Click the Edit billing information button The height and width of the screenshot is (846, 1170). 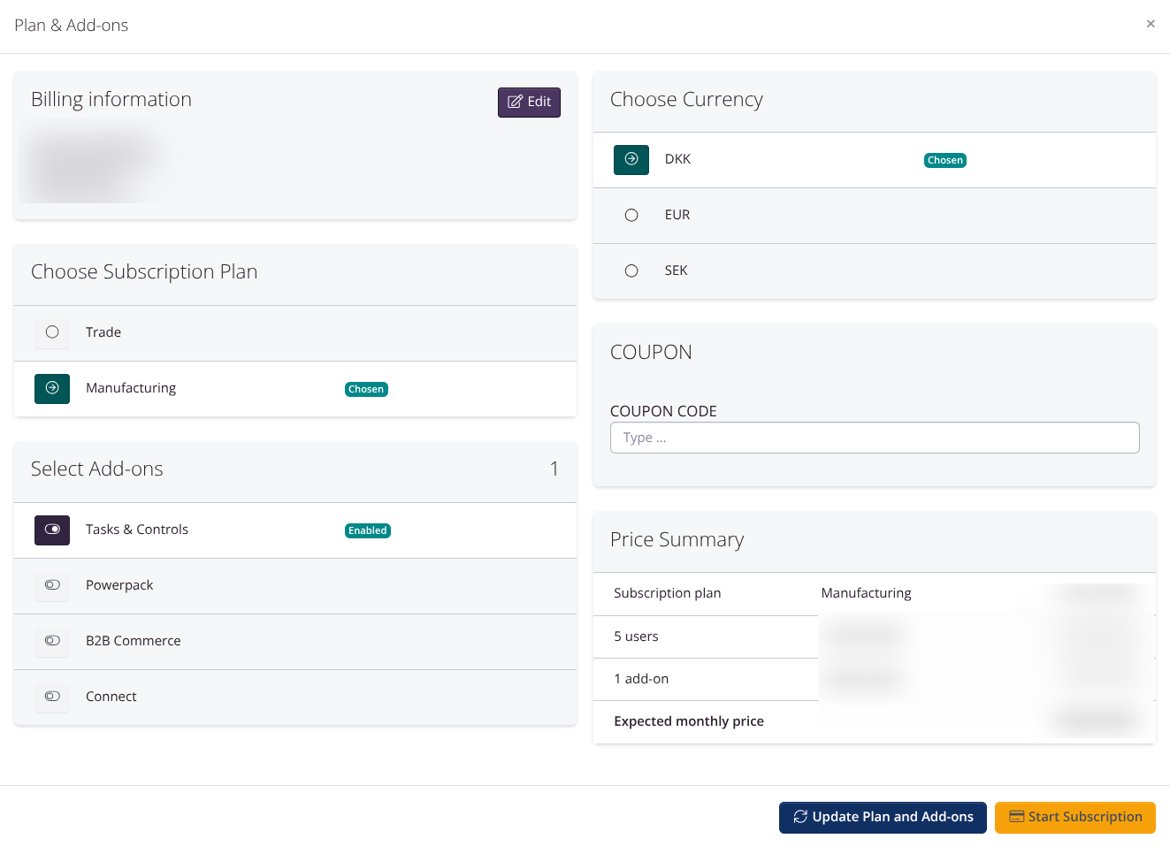tap(529, 103)
